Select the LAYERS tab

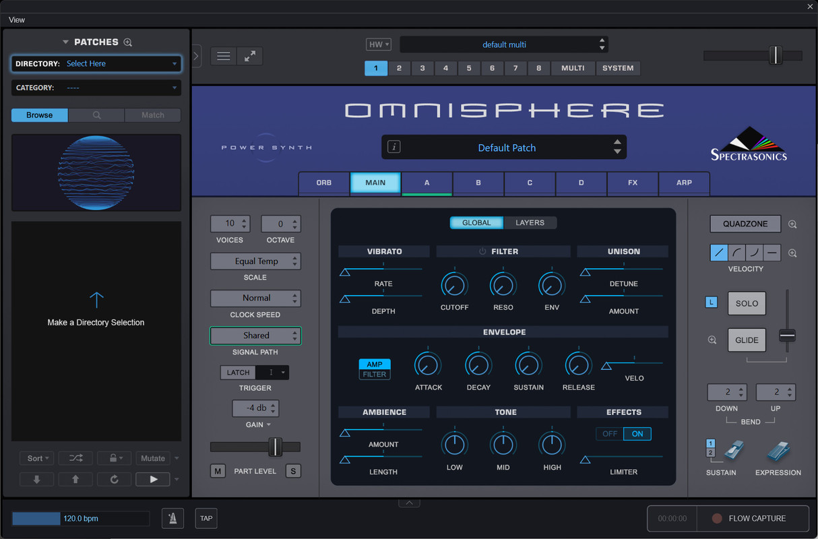click(x=530, y=222)
